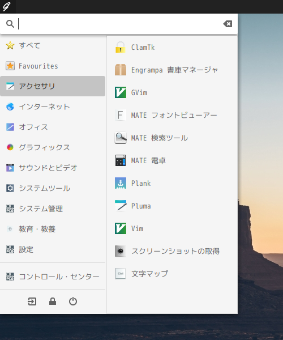The width and height of the screenshot is (283, 340).
Task: Click the システムツール category icon
Action: pos(10,188)
